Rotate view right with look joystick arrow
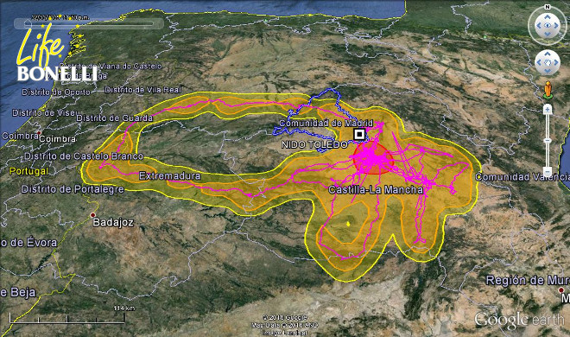 (556, 25)
